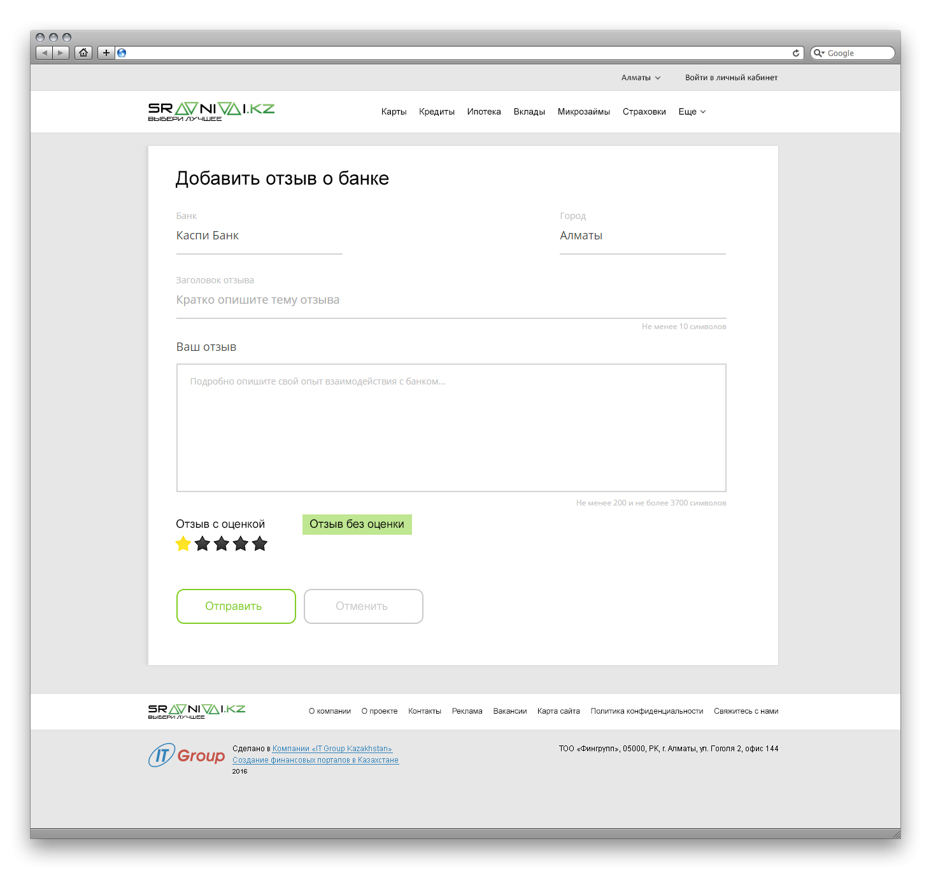Set rating to one star
Screen dimensions: 931x869
[183, 544]
